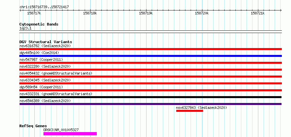Click the red nsv6316782 variant bar
Screen dimensions: 291x137
[150, 49]
